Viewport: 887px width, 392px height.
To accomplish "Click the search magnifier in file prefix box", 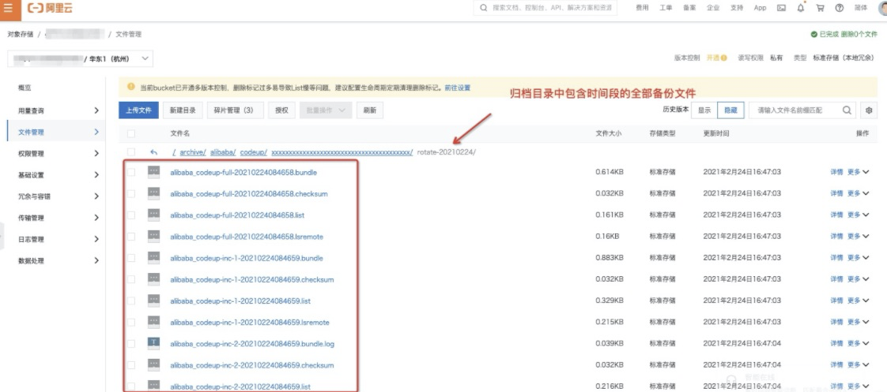I will coord(847,110).
